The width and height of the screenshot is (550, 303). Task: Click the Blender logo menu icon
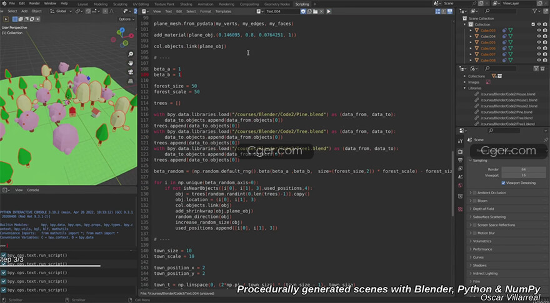(4, 4)
